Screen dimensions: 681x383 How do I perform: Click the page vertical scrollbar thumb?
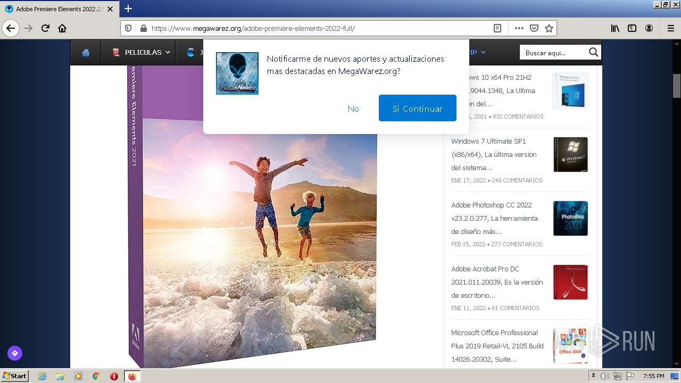[676, 85]
